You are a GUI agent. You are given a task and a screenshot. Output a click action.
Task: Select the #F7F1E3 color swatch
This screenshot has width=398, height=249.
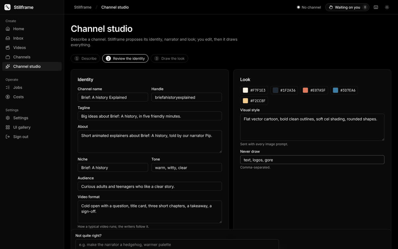click(254, 90)
